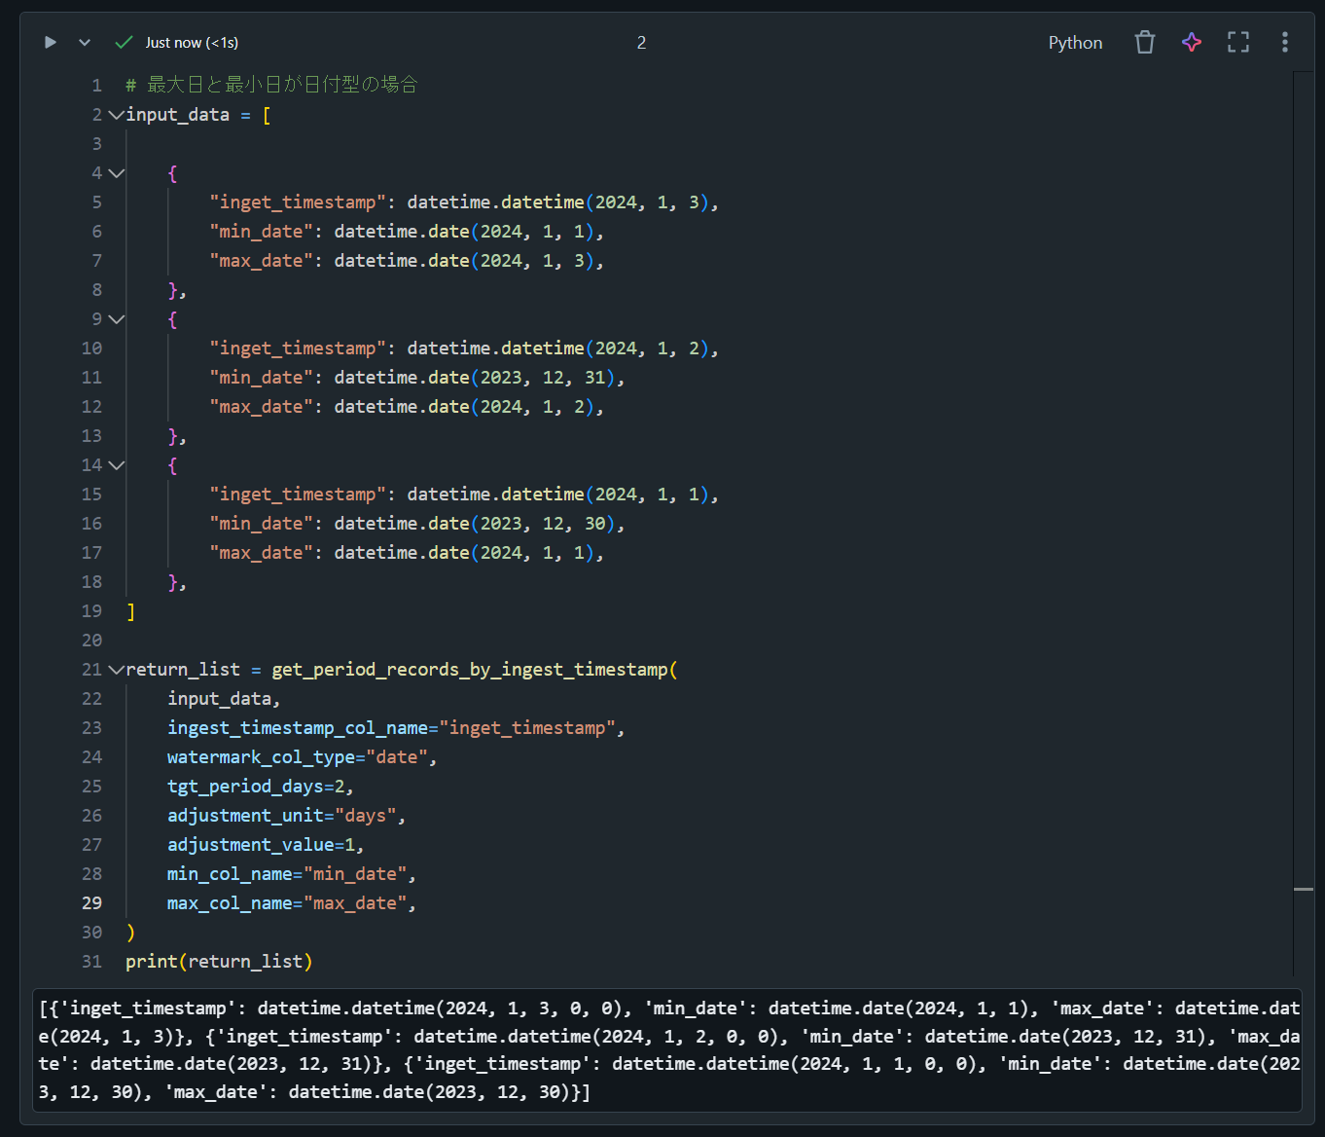Click 'input_data,' argument on line 22
The image size is (1325, 1137).
tap(224, 699)
